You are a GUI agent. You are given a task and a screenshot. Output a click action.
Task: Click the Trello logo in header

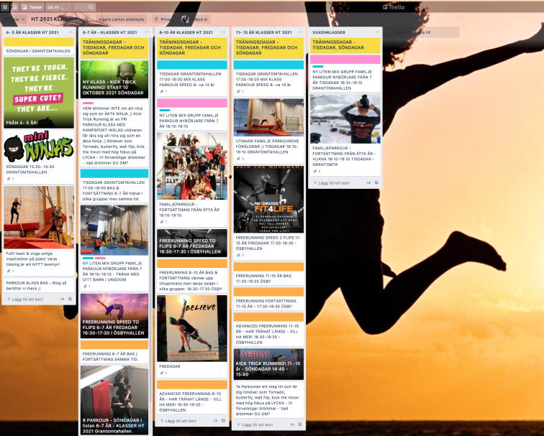[x=394, y=7]
